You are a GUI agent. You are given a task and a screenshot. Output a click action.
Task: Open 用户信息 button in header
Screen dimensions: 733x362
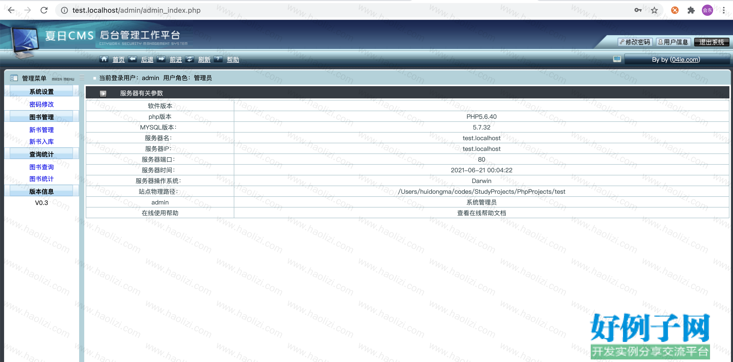click(x=673, y=42)
